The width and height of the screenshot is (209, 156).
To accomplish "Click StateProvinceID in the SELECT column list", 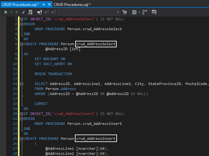I will point(164,84).
